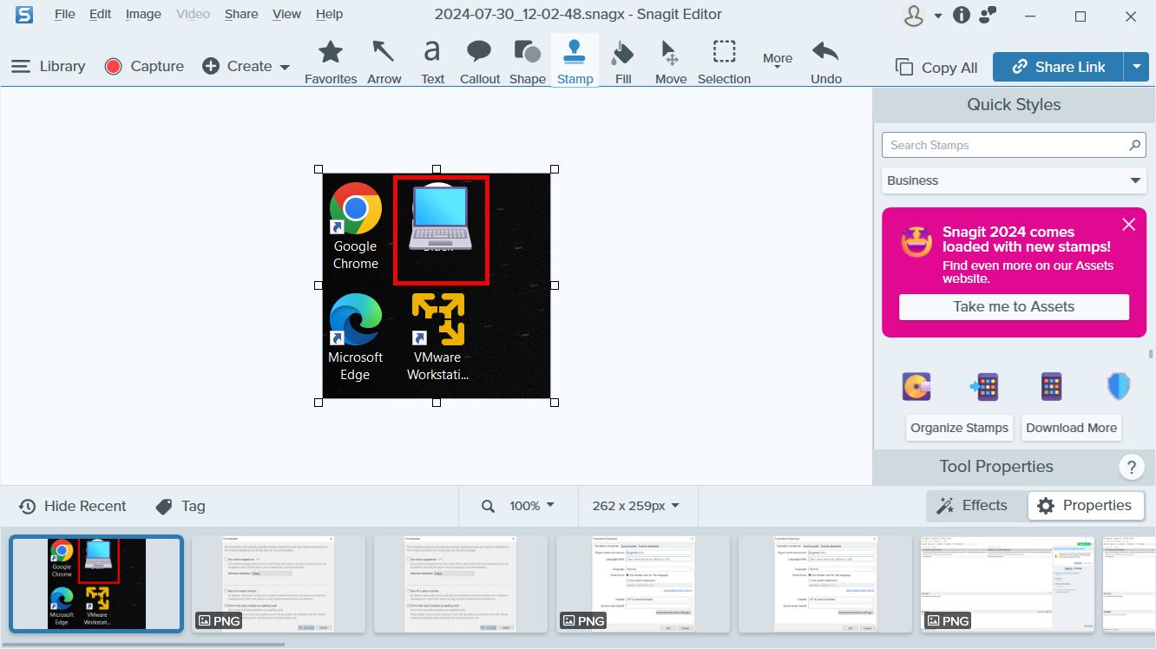The width and height of the screenshot is (1156, 649).
Task: Click the recent tray horizontal scrollbar
Action: click(143, 644)
